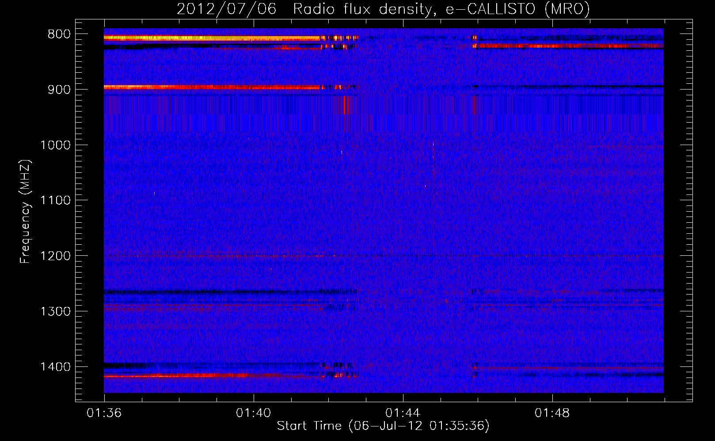Click the "Start Time (06-Jul-12 01:35:36)" label

coord(383,426)
